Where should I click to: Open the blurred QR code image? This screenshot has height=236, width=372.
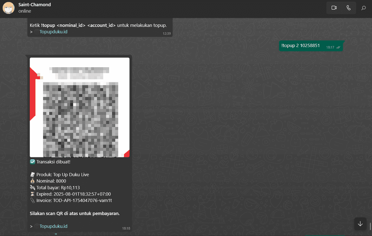click(x=80, y=107)
